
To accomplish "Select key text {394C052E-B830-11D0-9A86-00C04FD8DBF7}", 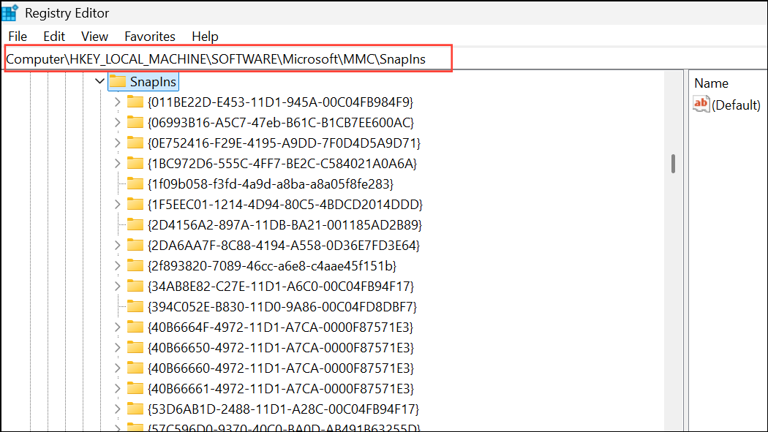I will [x=282, y=307].
